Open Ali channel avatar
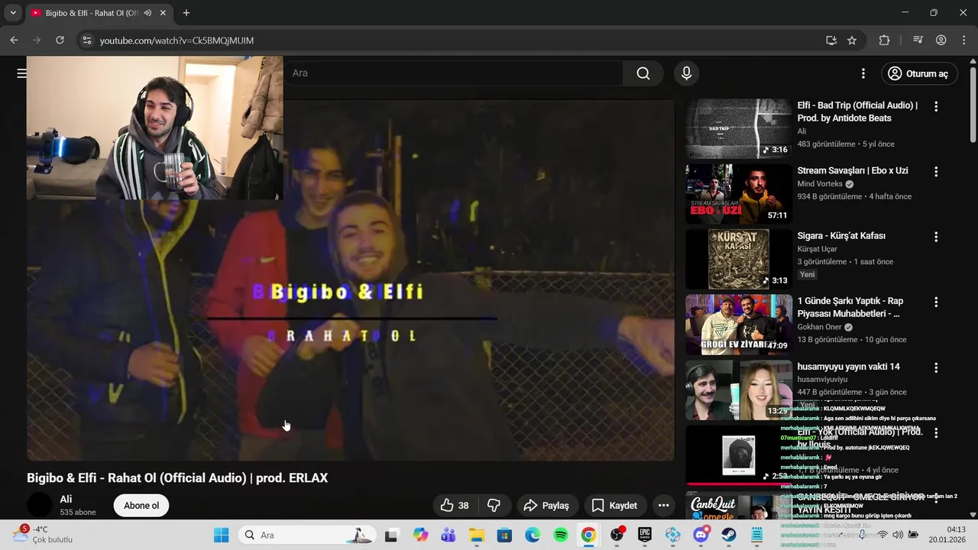This screenshot has width=978, height=550. click(x=40, y=505)
